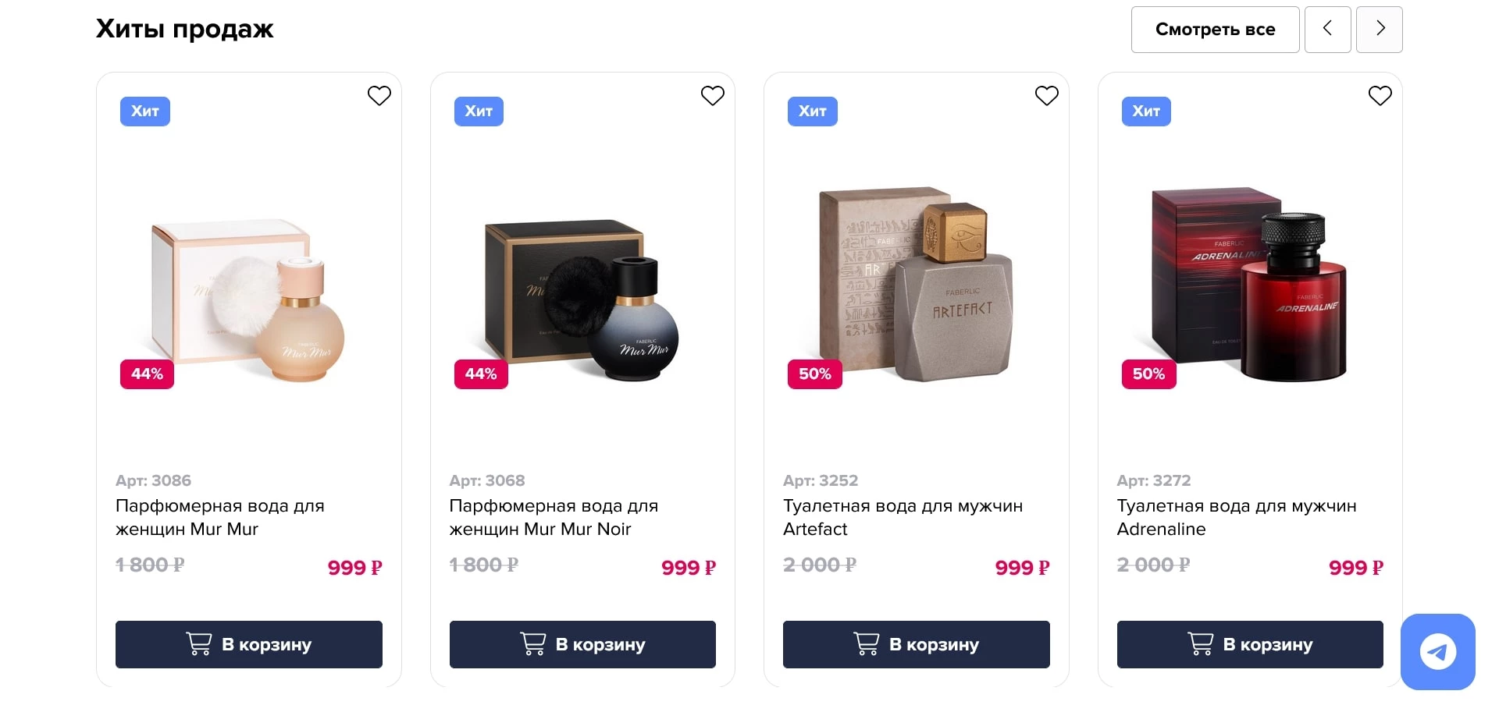Click the left carousel arrow
The height and width of the screenshot is (712, 1499).
(x=1327, y=29)
